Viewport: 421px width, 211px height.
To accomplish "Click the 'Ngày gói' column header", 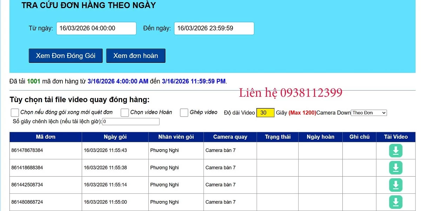I will click(115, 137).
